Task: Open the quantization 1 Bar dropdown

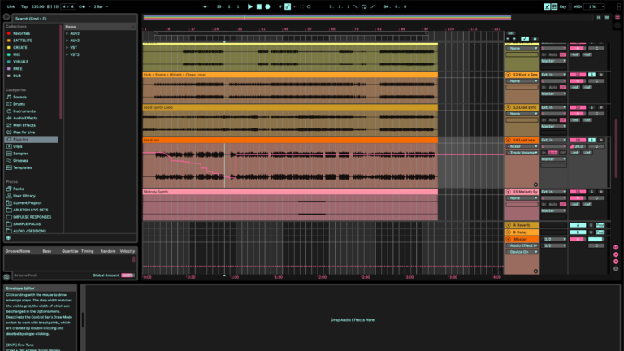Action: tap(101, 6)
